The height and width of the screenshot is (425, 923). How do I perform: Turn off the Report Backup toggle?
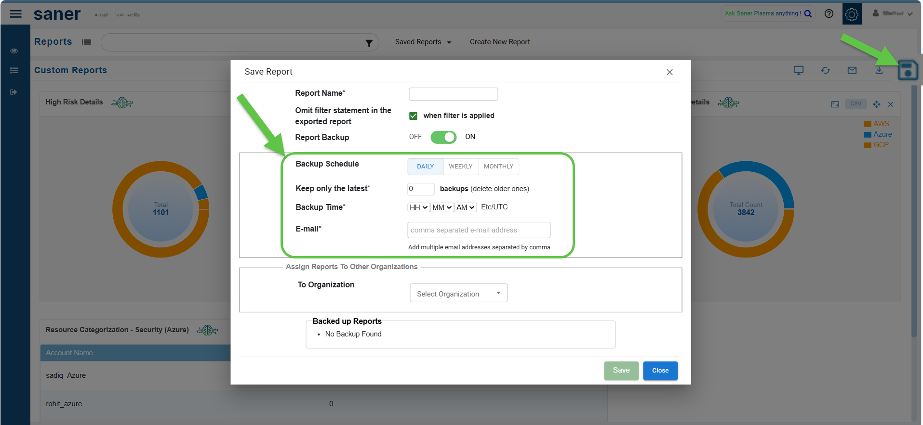(x=443, y=137)
